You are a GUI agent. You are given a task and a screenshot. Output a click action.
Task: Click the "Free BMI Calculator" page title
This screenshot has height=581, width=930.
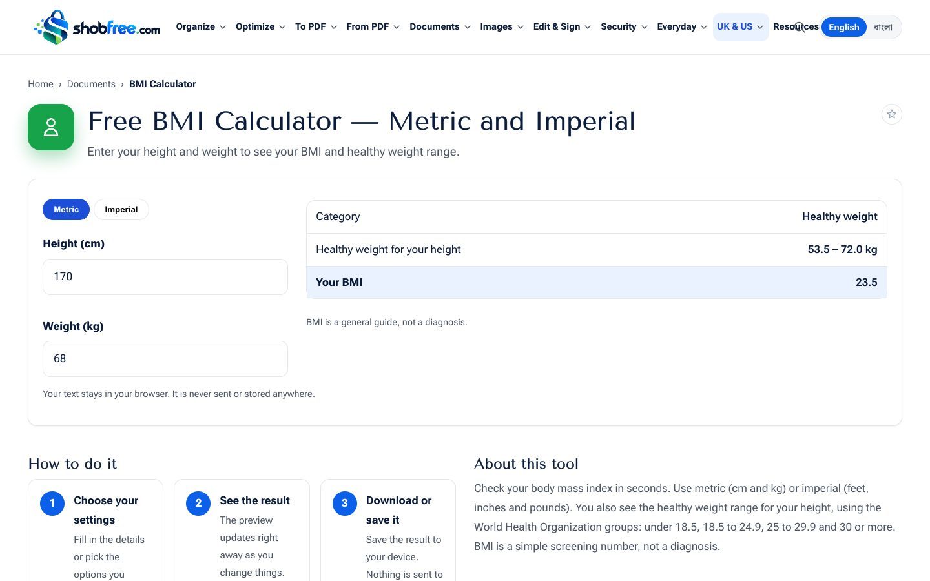click(x=362, y=121)
